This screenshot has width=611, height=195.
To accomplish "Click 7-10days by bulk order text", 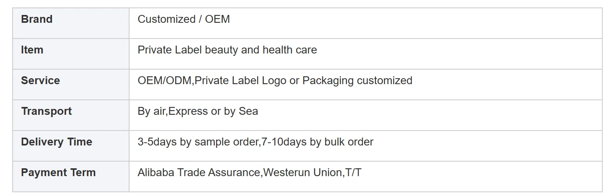I will 317,142.
